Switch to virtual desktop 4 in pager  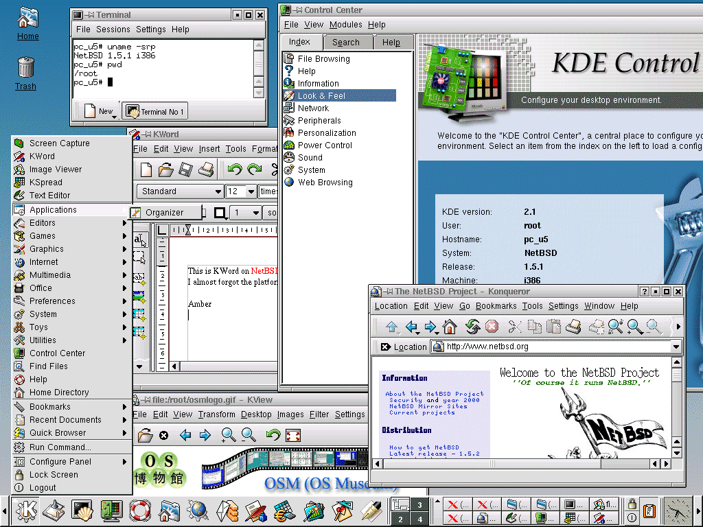click(x=420, y=519)
